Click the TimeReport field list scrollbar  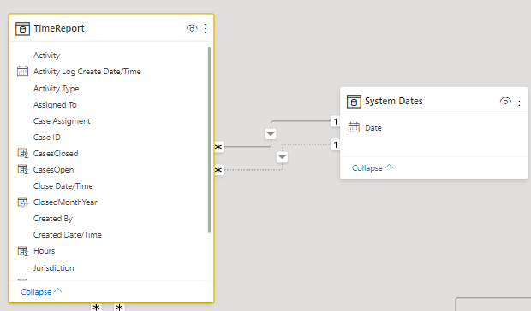(x=209, y=140)
